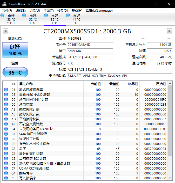Click status icon of row 01 原始读取错误率
The height and width of the screenshot is (183, 175).
6,90
